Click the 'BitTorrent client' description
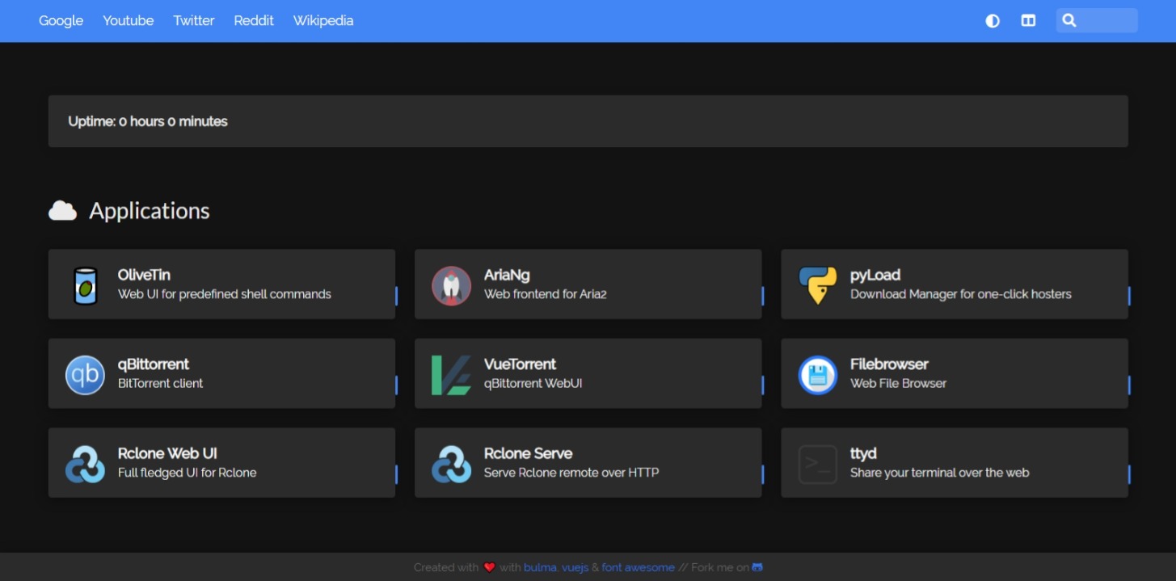The image size is (1176, 581). (x=160, y=383)
